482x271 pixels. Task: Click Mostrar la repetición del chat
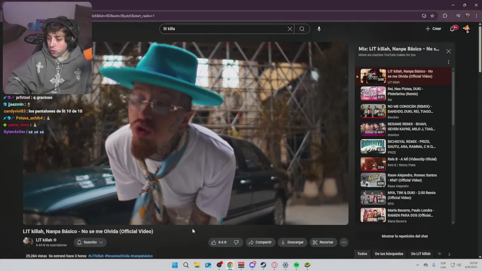tap(405, 236)
